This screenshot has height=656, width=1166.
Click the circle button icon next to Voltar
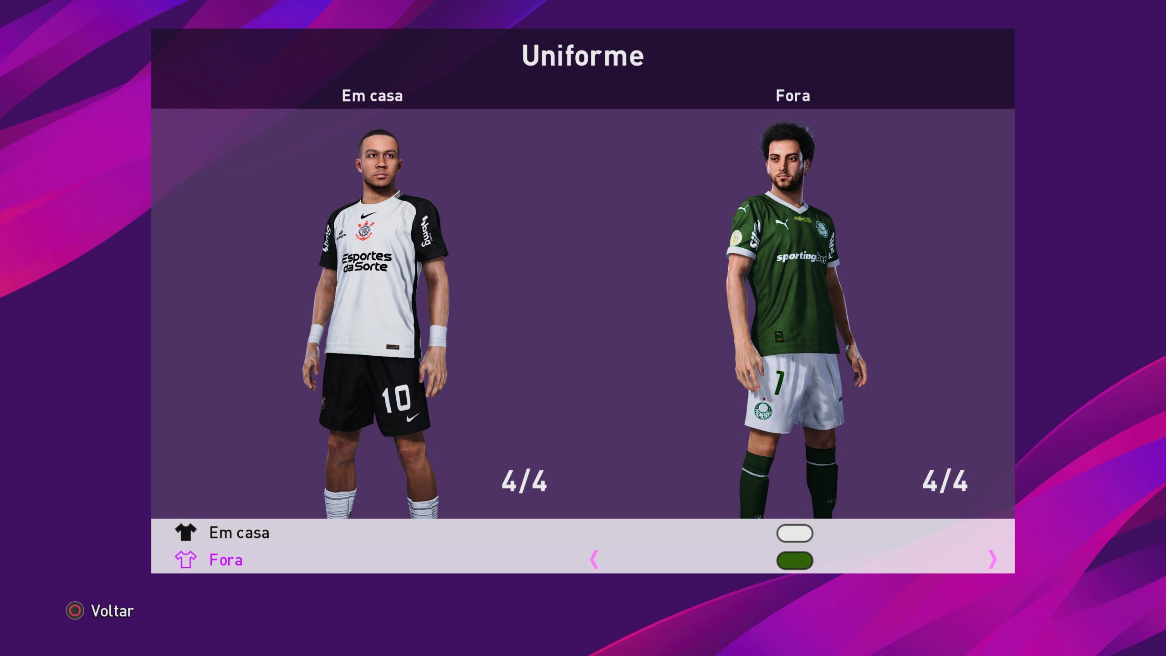pos(75,610)
